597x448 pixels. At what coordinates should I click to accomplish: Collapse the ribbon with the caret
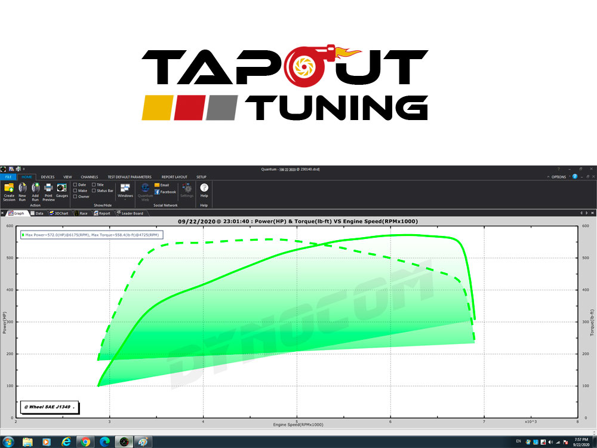548,177
